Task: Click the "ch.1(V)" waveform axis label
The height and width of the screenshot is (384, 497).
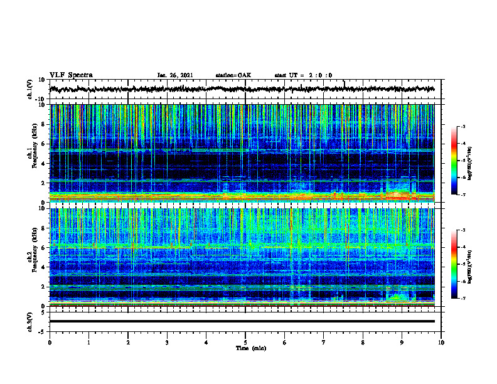Action: coord(30,90)
